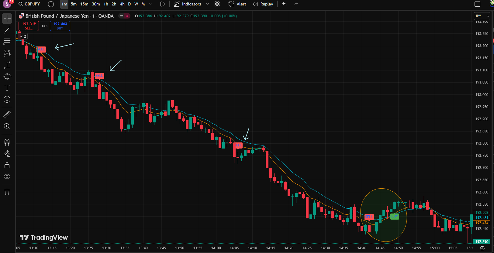The image size is (494, 253).
Task: Switch to the 1h timeframe
Action: click(x=106, y=4)
